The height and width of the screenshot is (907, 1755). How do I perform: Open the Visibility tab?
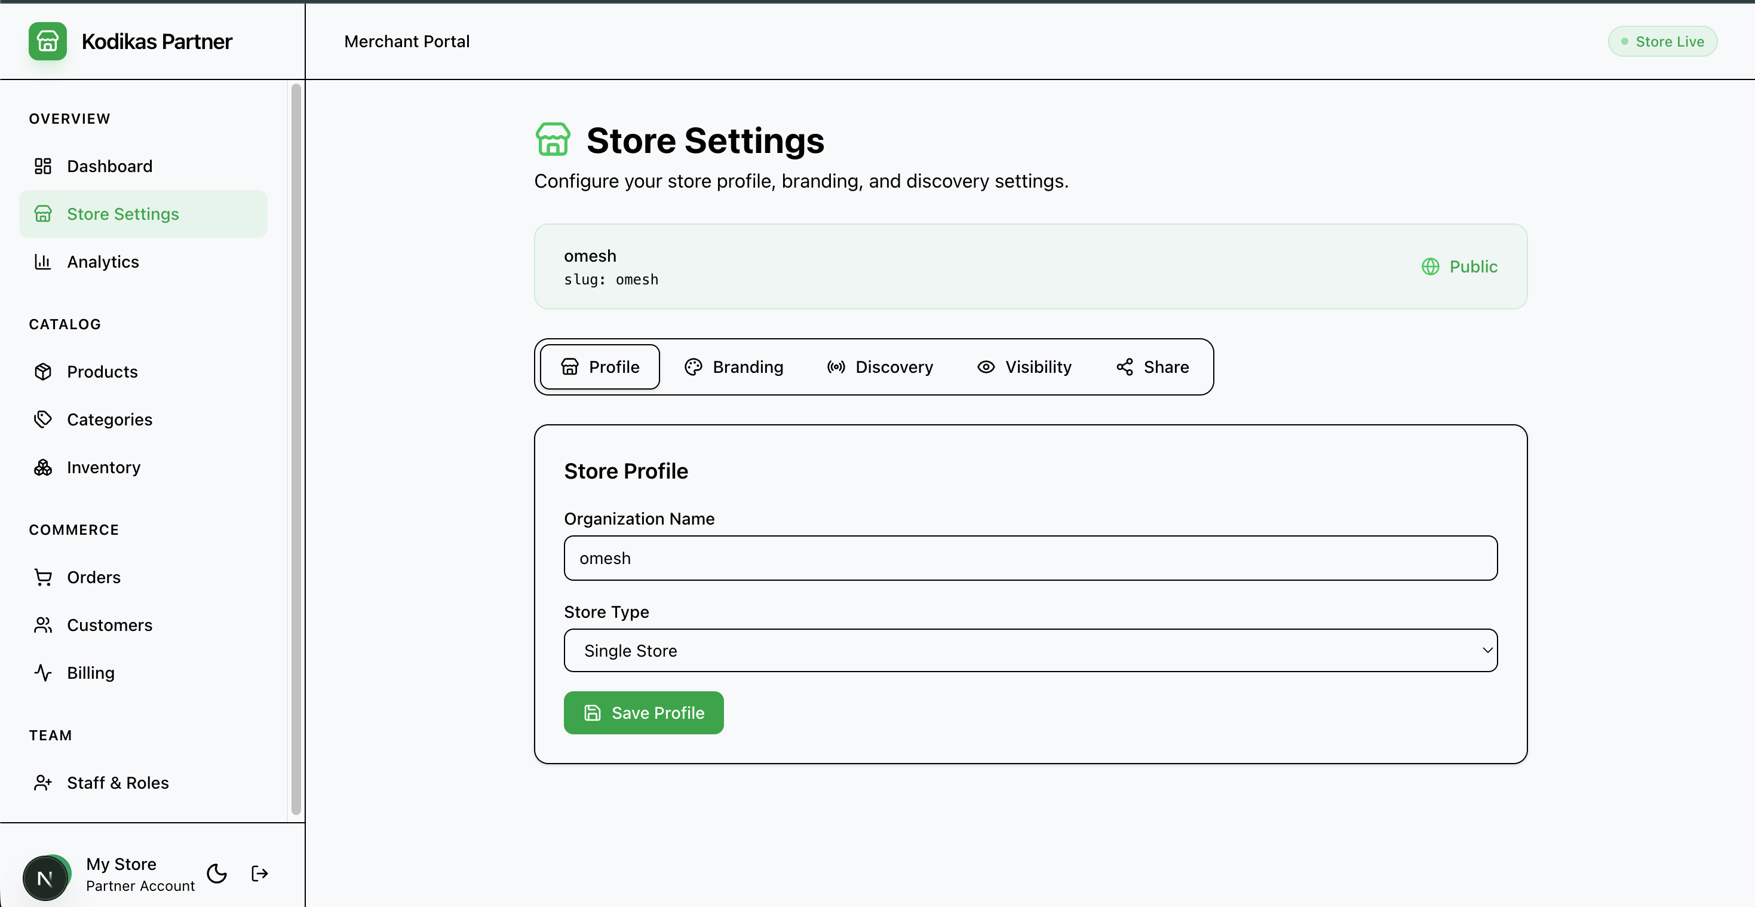(x=1024, y=367)
